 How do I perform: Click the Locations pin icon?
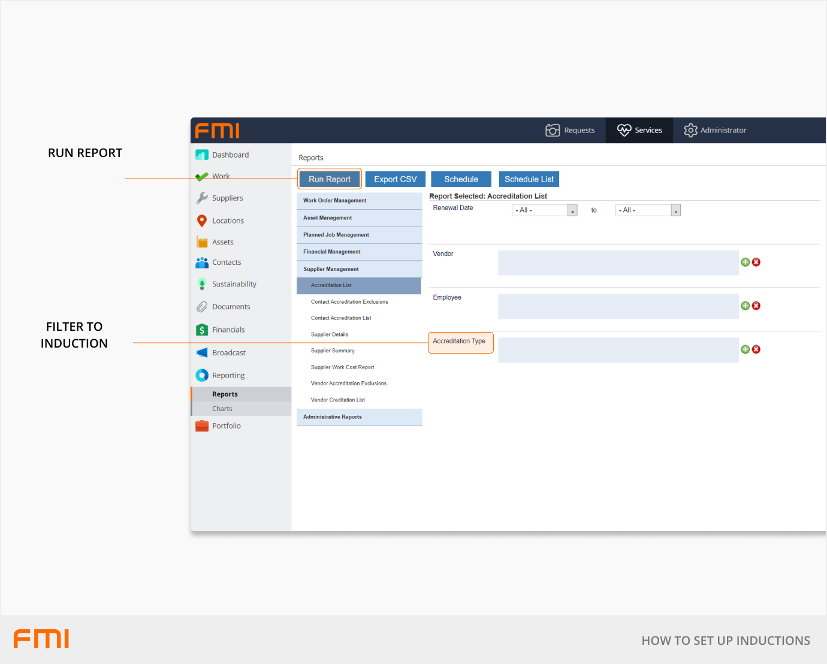(202, 221)
